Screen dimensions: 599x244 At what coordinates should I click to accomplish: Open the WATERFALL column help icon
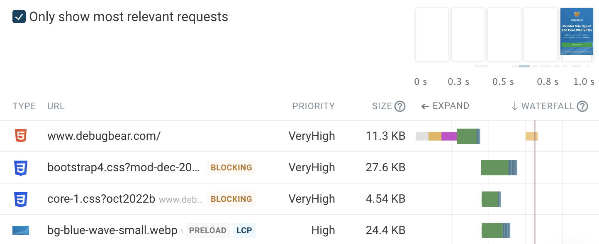pos(582,106)
